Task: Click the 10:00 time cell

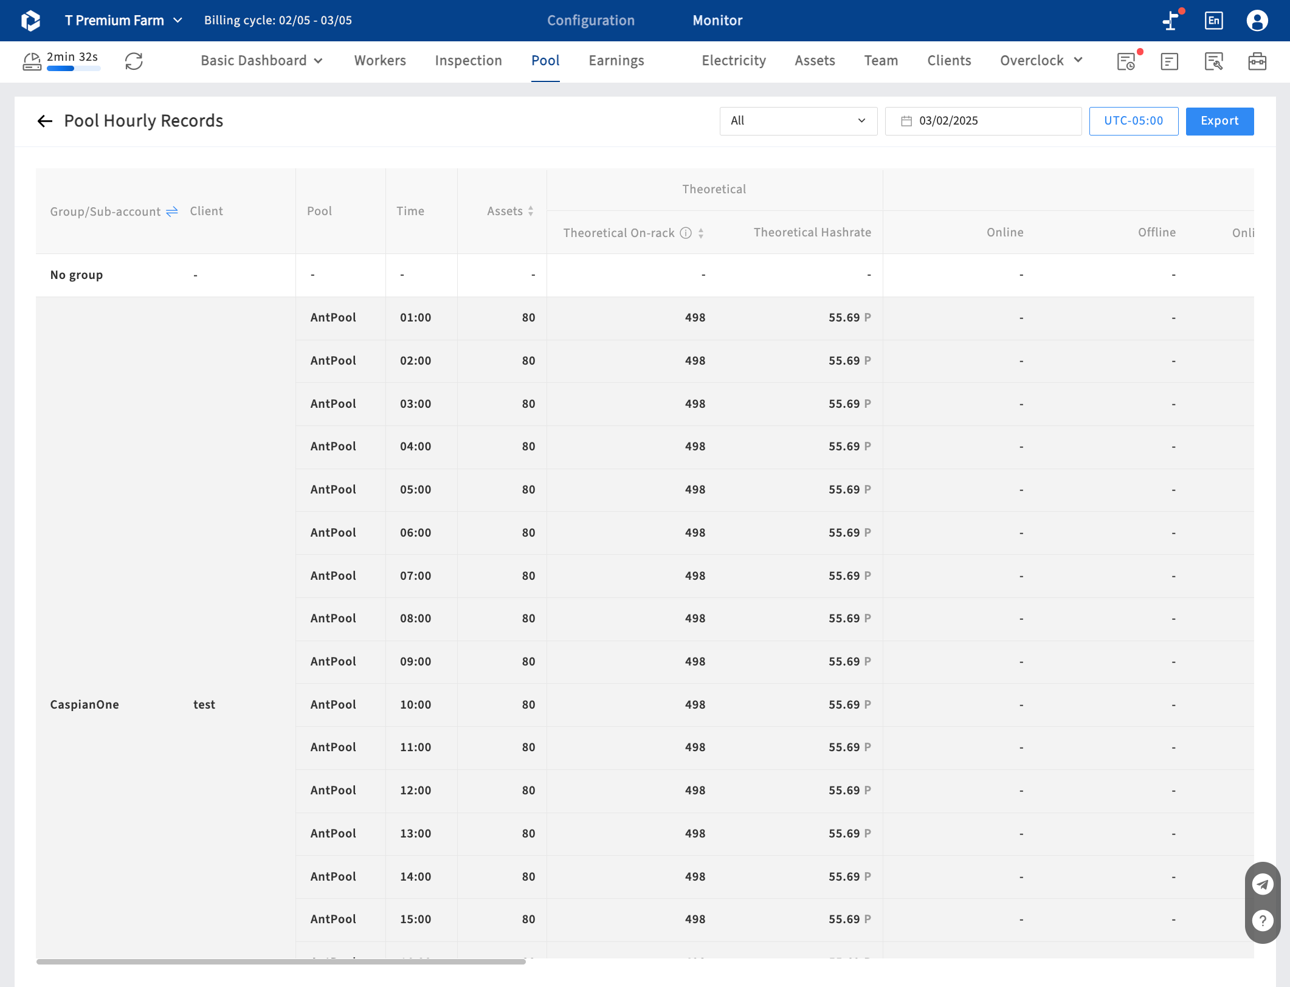Action: pyautogui.click(x=415, y=704)
